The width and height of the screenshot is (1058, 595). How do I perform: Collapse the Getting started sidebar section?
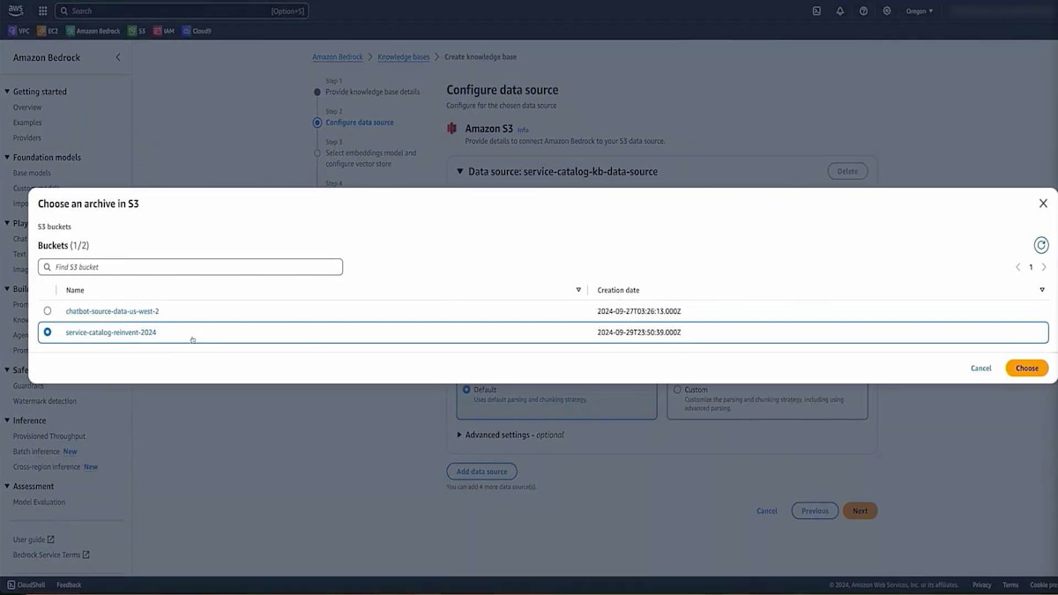tap(8, 92)
